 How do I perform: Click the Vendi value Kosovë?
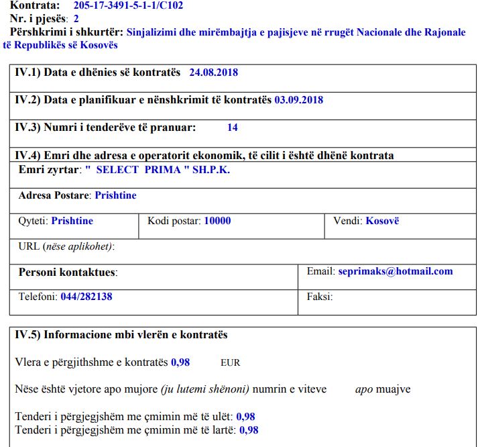[382, 221]
